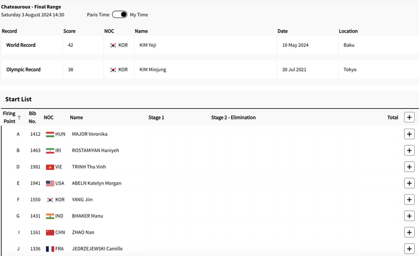Click the date 10 May 2024

295,45
